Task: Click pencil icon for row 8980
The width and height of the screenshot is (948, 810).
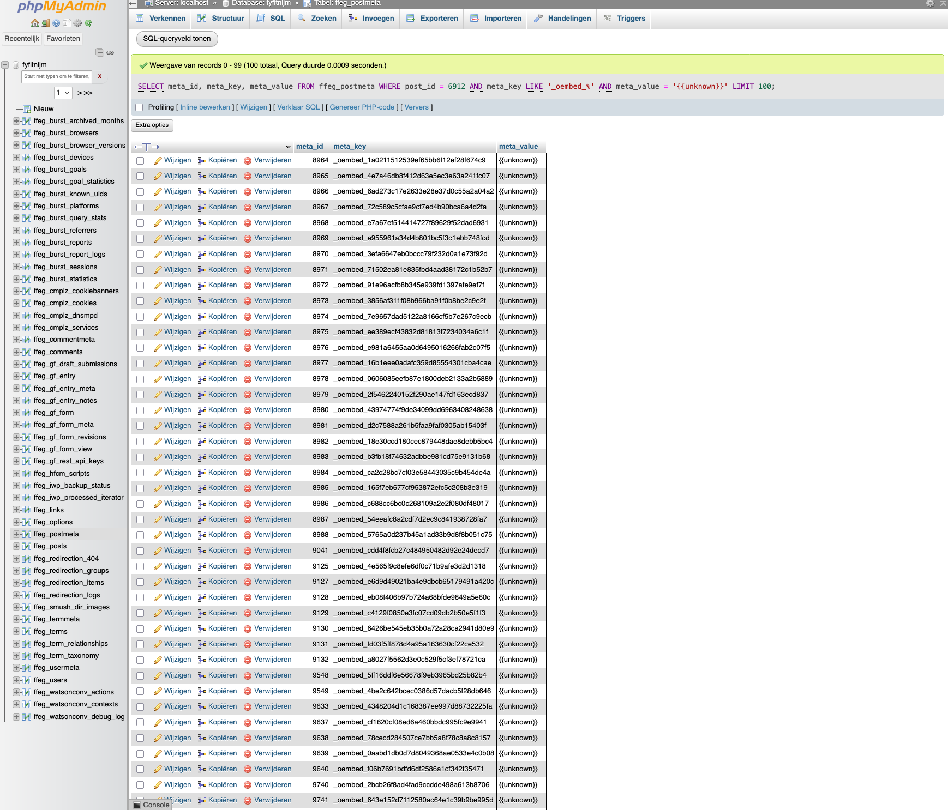Action: (x=158, y=410)
